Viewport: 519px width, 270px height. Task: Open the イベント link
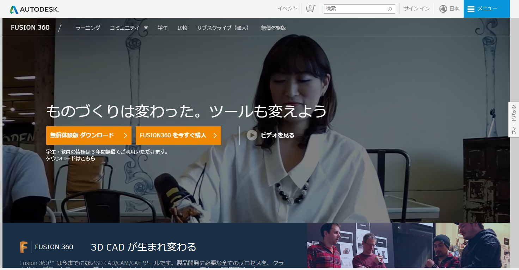(287, 9)
